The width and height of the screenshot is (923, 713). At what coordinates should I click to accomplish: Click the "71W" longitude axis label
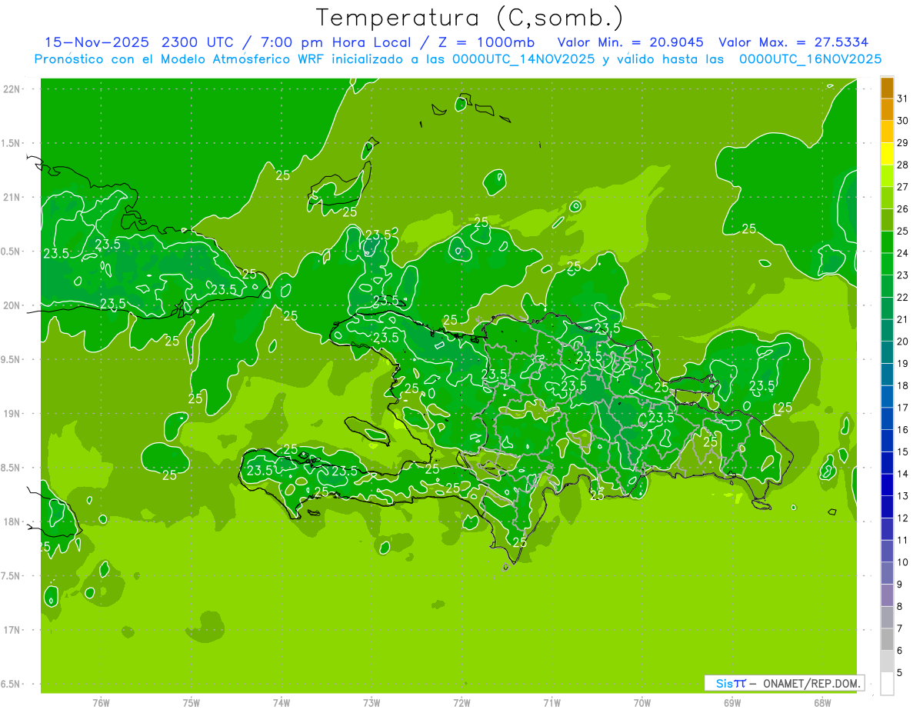[551, 703]
